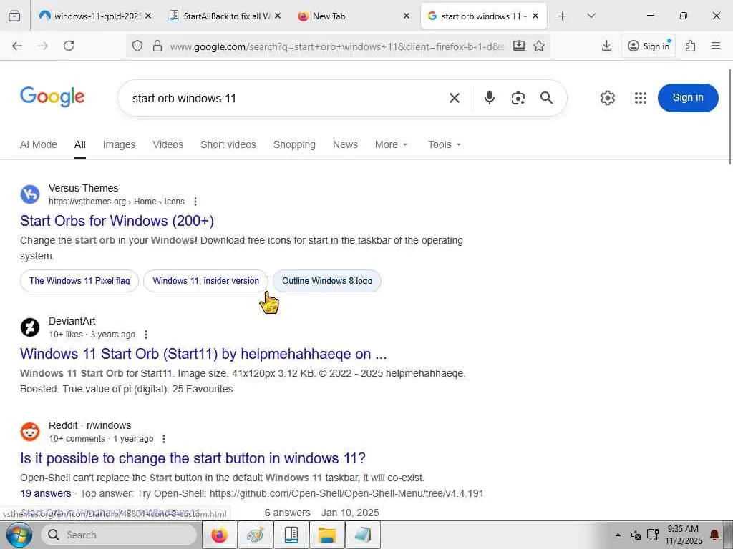Click the install/save page icon in address bar
Viewport: 733px width, 549px height.
pyautogui.click(x=519, y=46)
